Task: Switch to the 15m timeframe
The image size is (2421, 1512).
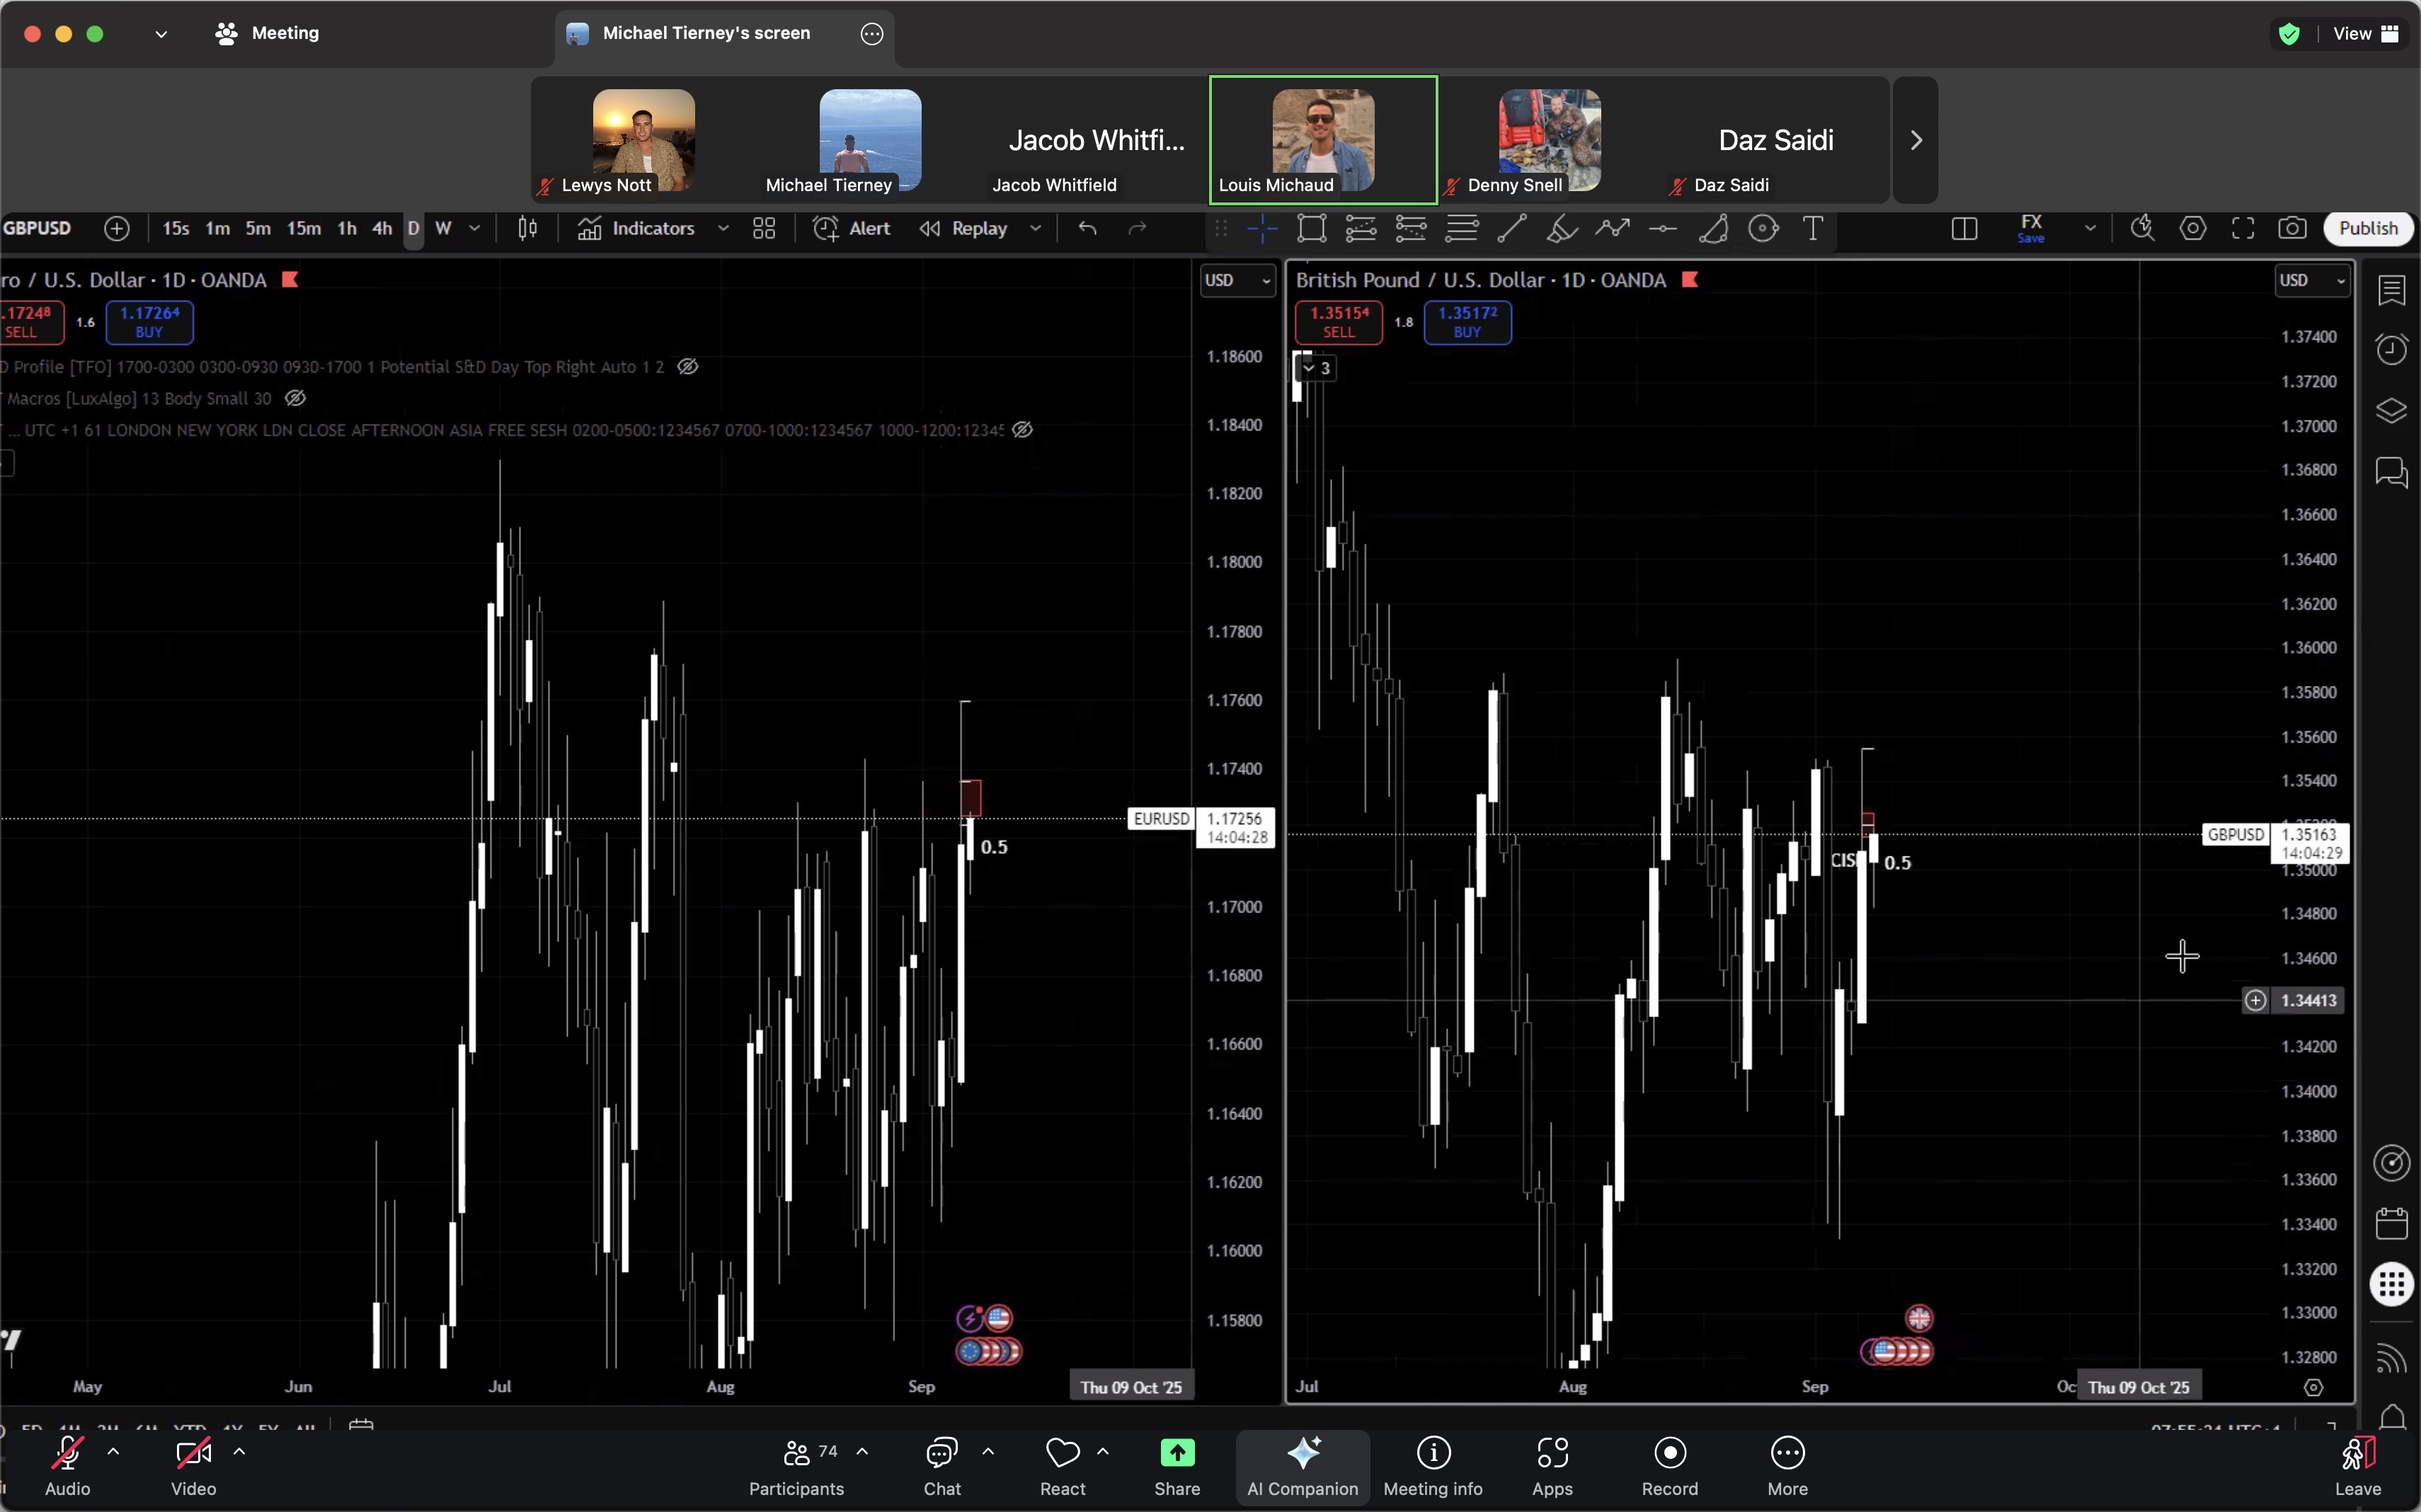Action: coord(304,229)
